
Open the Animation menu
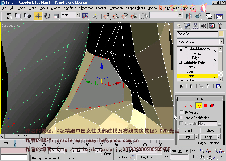click(x=116, y=8)
